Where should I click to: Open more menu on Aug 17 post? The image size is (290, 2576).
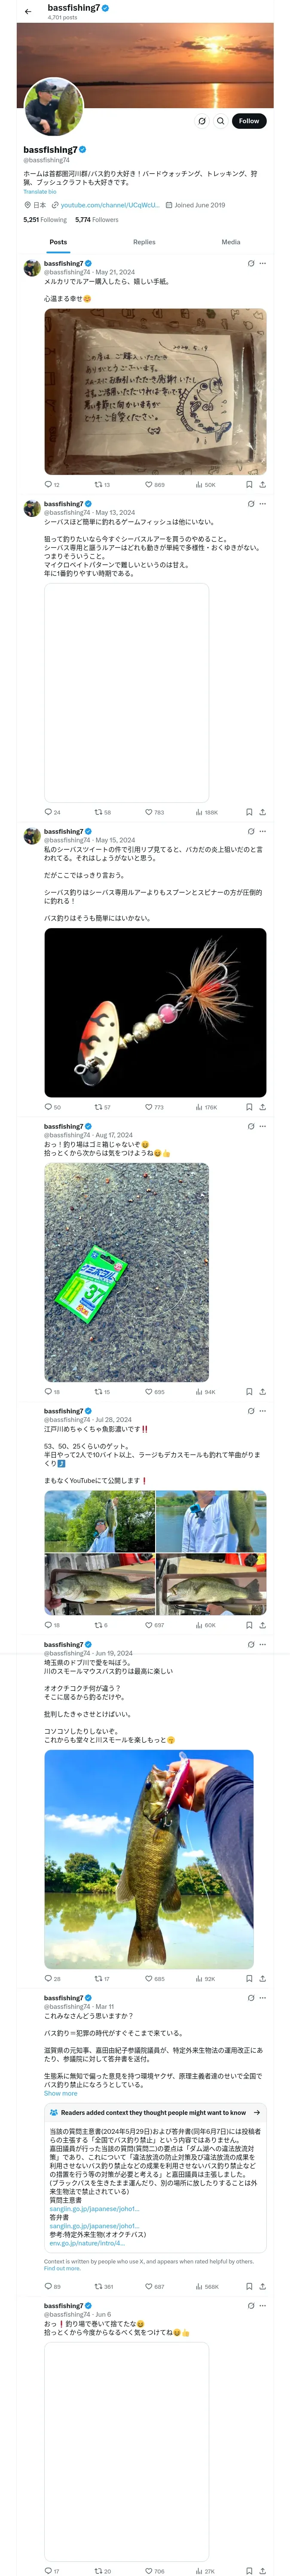pos(263,1126)
